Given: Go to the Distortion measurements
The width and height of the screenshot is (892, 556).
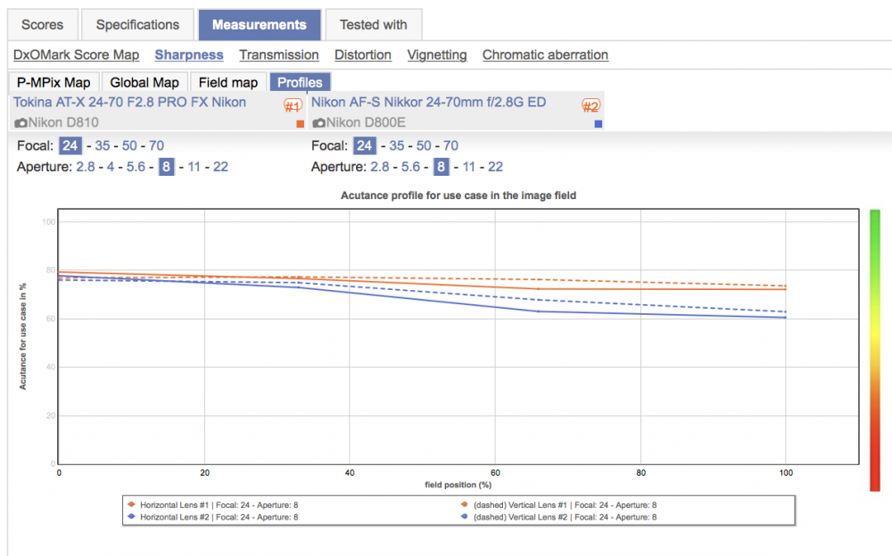Looking at the screenshot, I should click(x=363, y=55).
